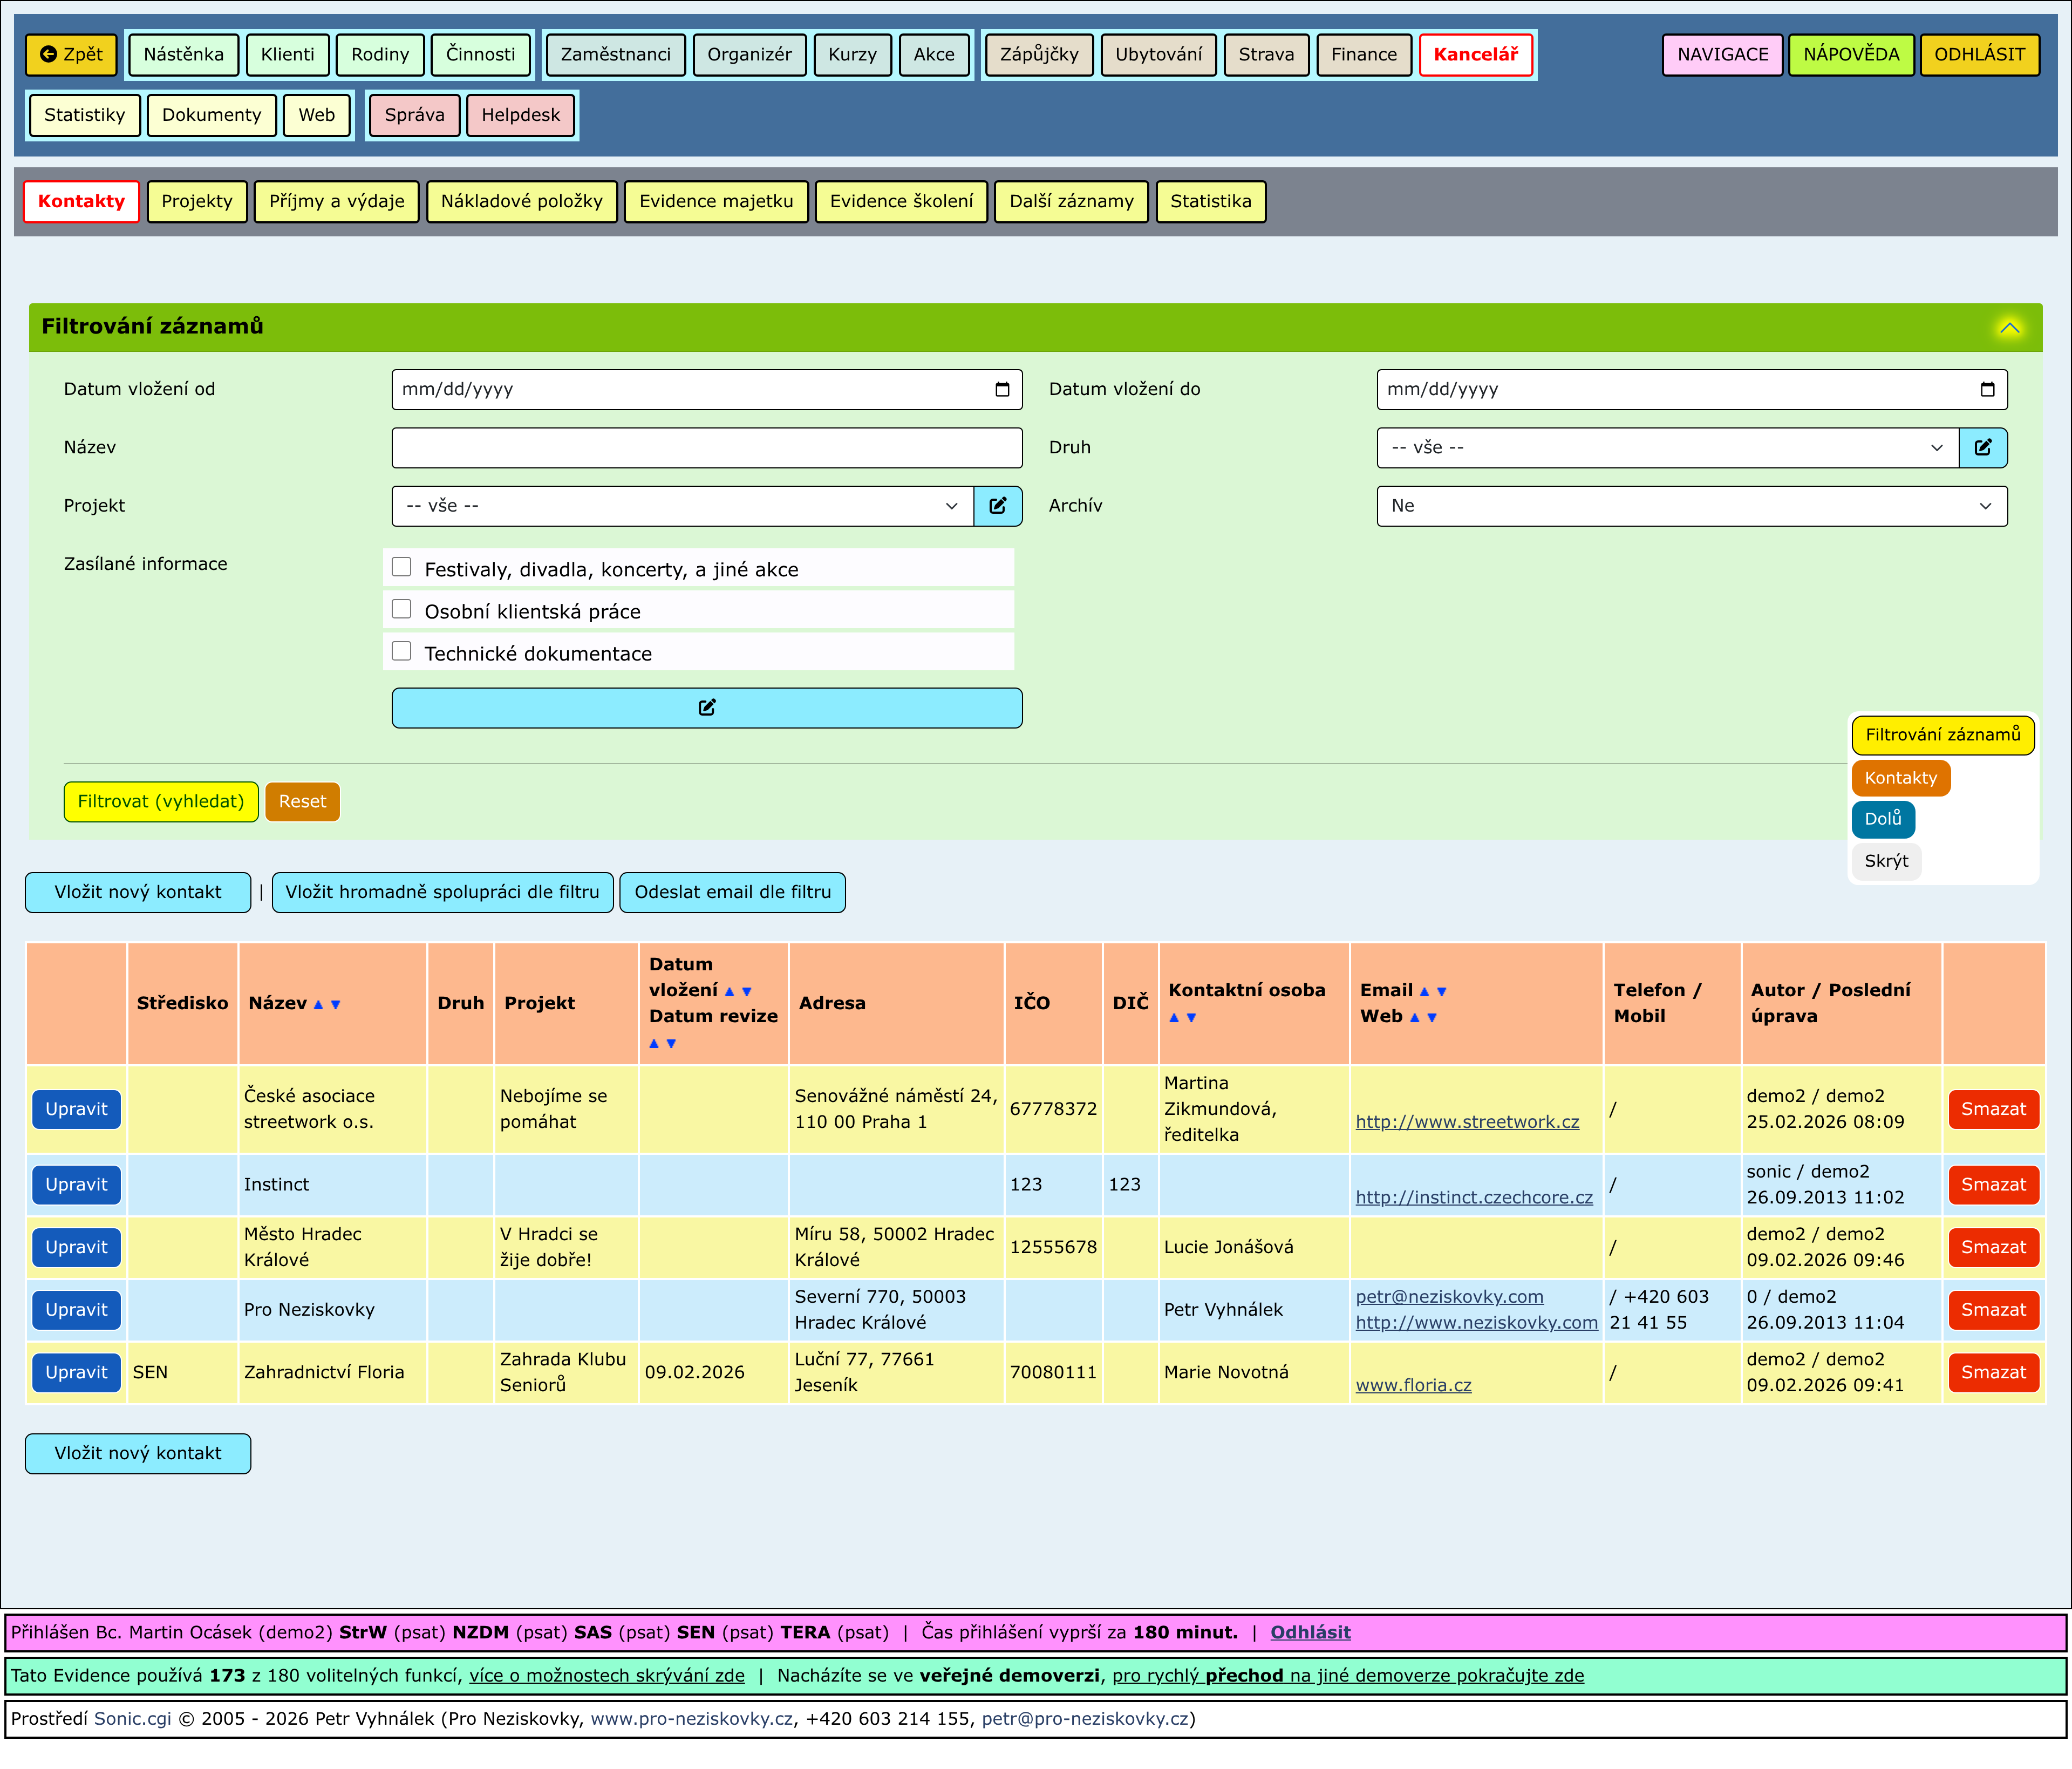Click into the Název filter field
The width and height of the screenshot is (2072, 1769).
click(x=706, y=448)
